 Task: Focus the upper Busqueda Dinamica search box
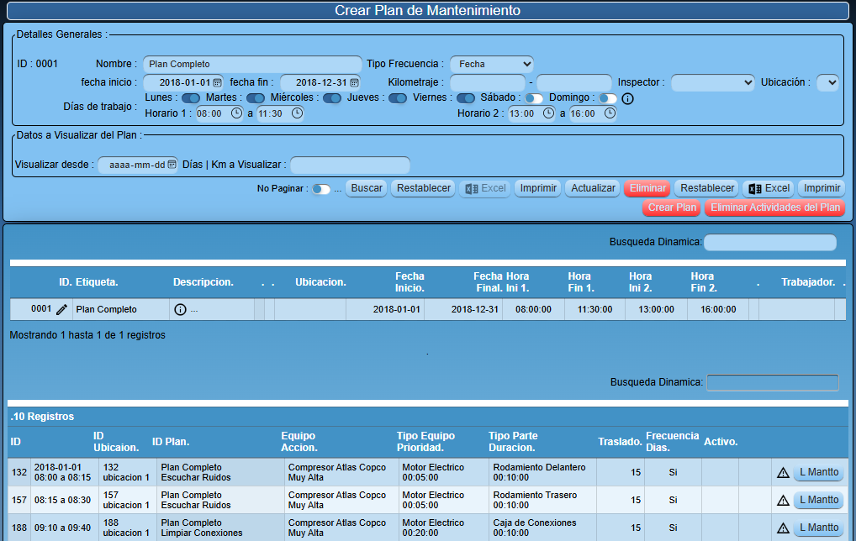[769, 242]
